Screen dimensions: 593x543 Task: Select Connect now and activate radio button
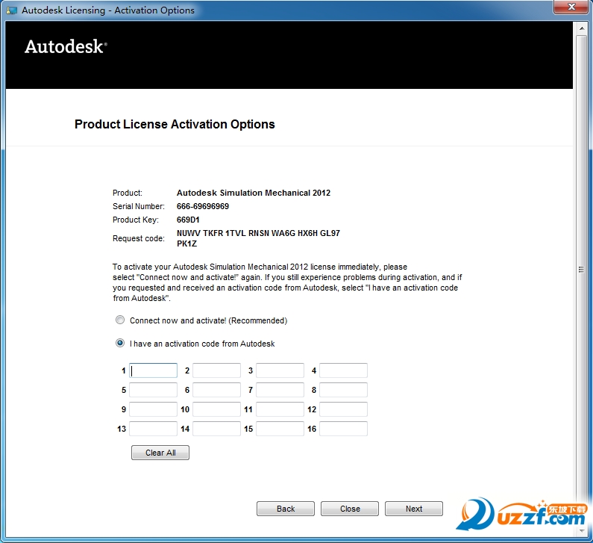point(120,320)
